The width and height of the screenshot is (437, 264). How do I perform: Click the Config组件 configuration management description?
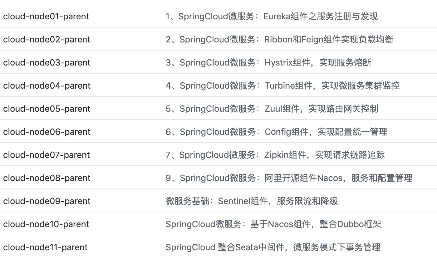tap(276, 132)
